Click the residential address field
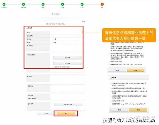The height and width of the screenshot is (125, 159). 67,78
